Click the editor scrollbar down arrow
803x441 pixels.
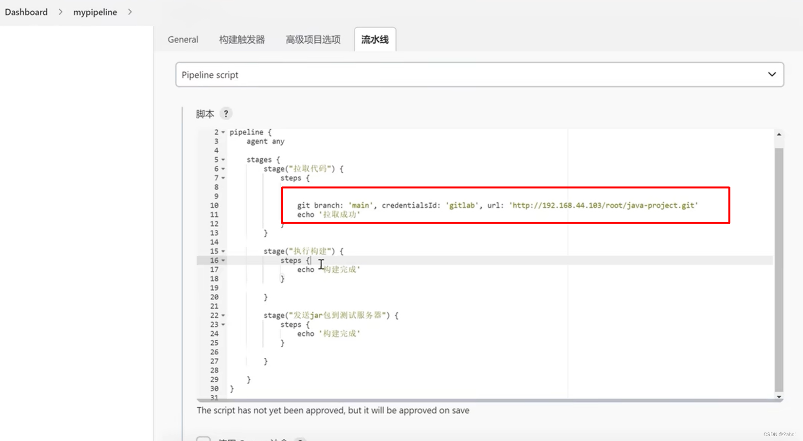779,397
